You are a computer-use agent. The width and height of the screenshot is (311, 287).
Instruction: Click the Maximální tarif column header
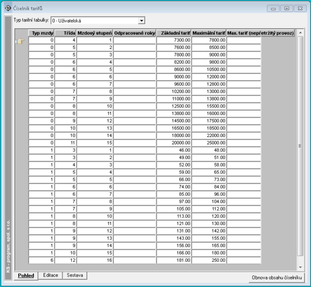[x=209, y=33]
